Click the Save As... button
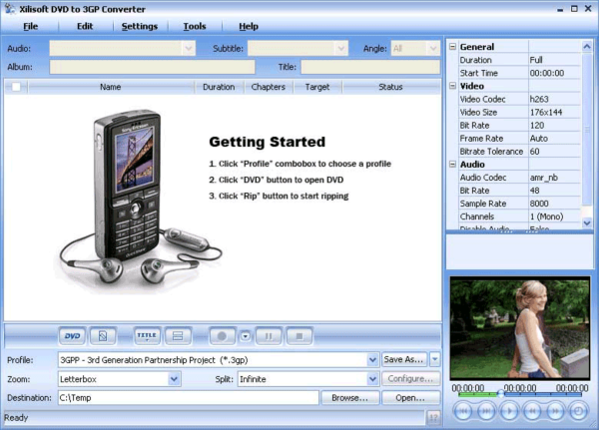The width and height of the screenshot is (599, 430). pyautogui.click(x=404, y=359)
